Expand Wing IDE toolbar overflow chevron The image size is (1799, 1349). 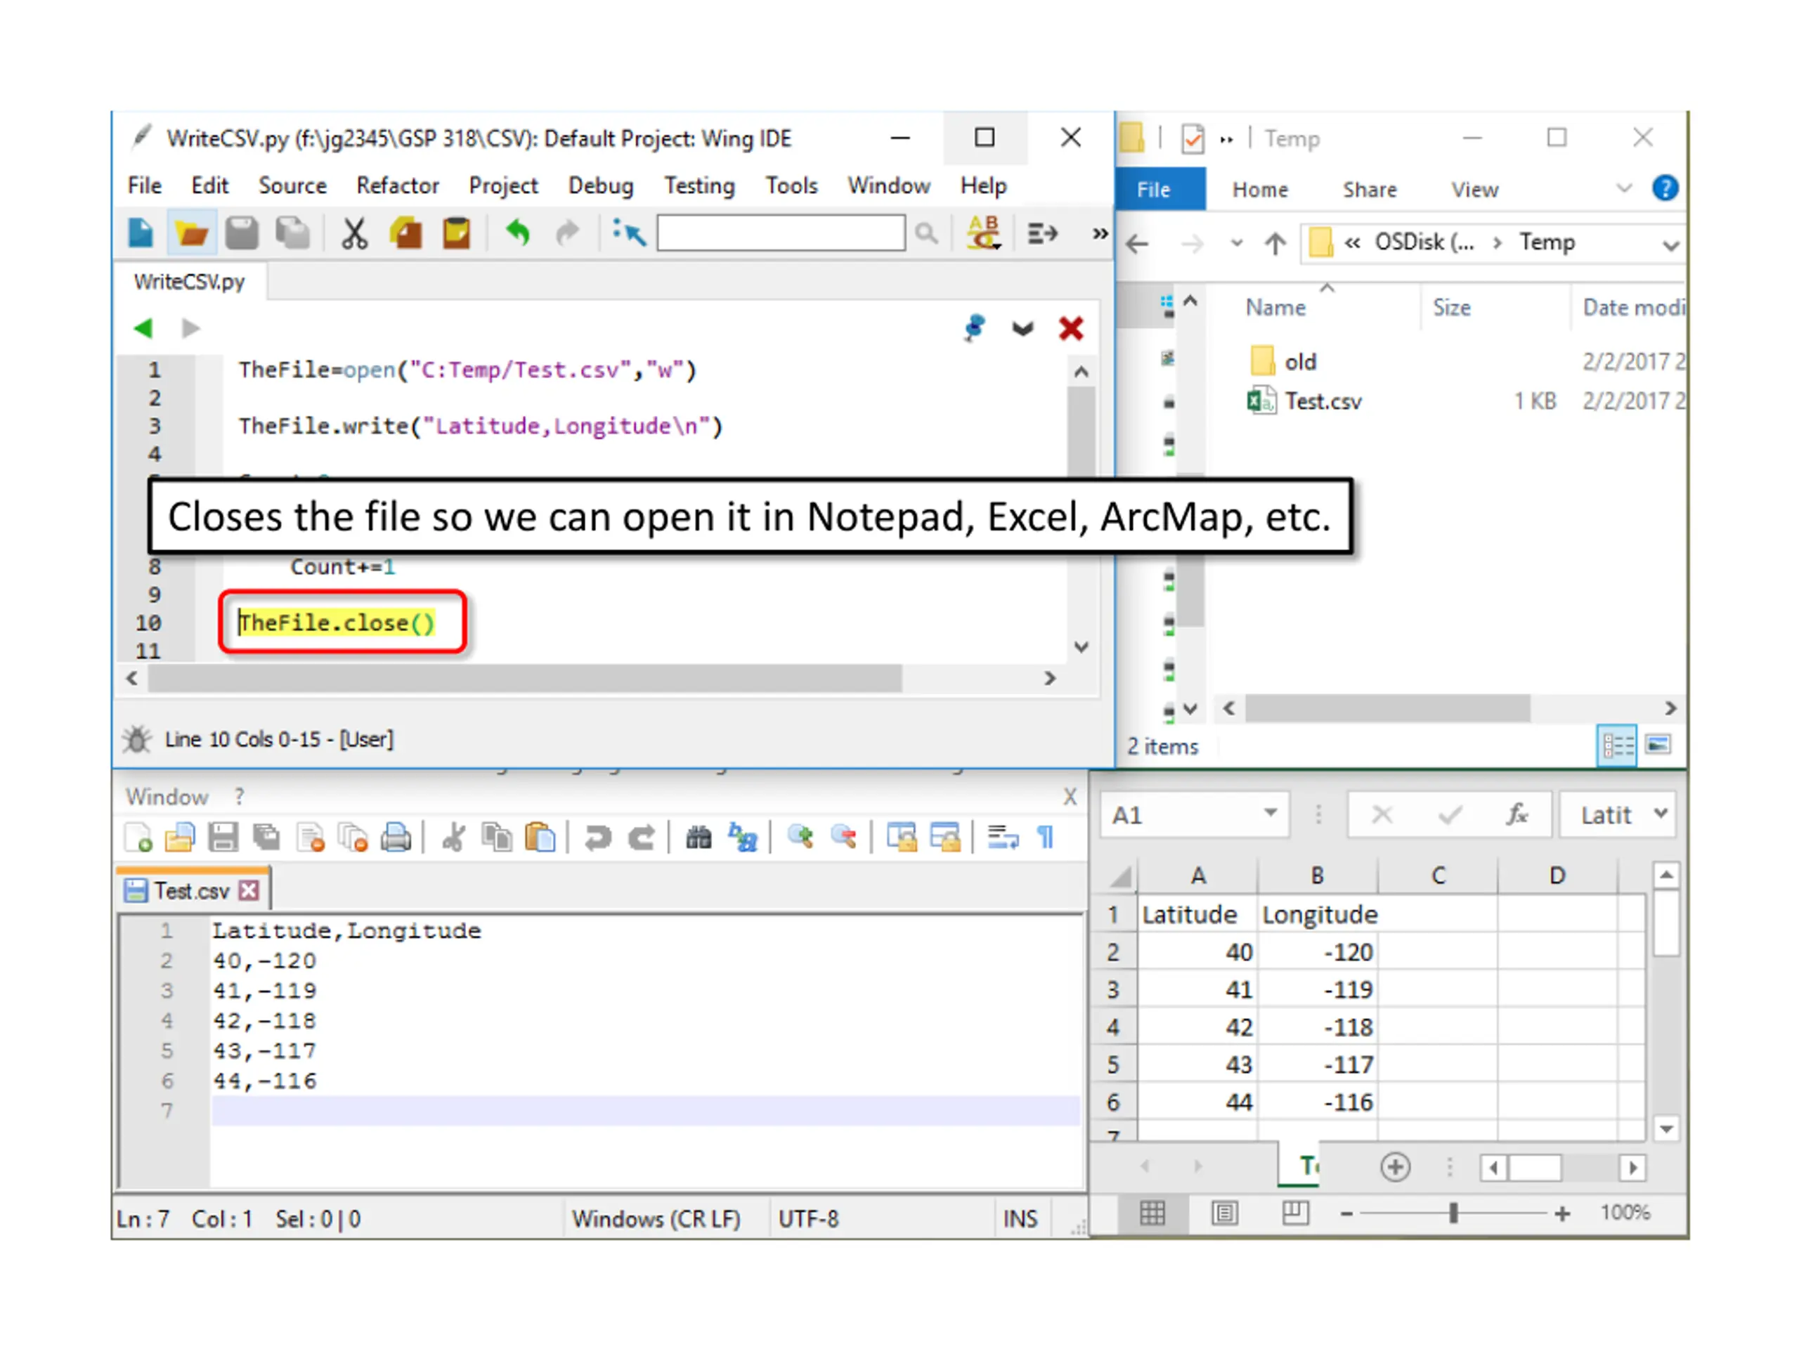(x=1100, y=234)
